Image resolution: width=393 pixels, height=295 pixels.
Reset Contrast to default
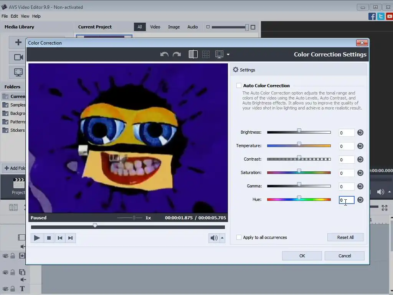click(360, 159)
